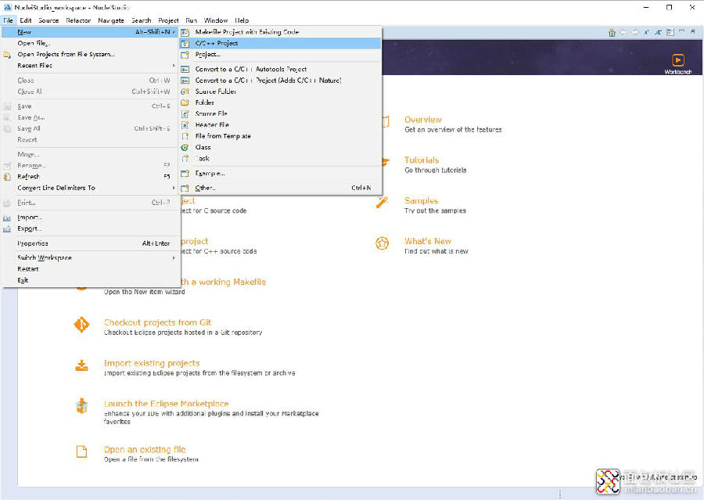Open Properties from the File menu
Screen dimensions: 704x500
(x=90, y=243)
